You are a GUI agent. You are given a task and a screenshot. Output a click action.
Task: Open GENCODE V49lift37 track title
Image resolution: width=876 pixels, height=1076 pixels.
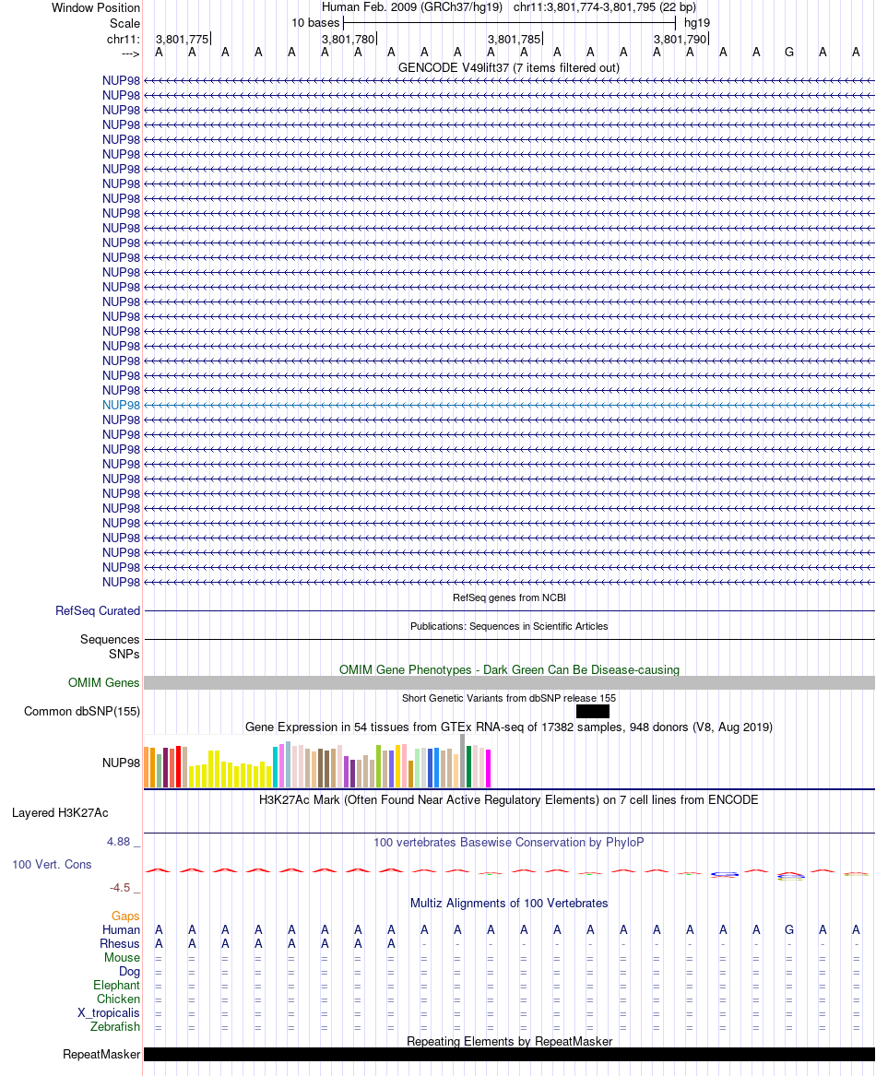509,68
